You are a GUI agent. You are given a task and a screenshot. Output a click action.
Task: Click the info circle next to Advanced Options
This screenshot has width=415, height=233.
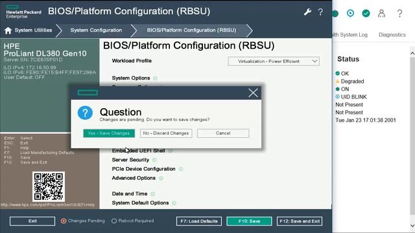click(x=161, y=179)
